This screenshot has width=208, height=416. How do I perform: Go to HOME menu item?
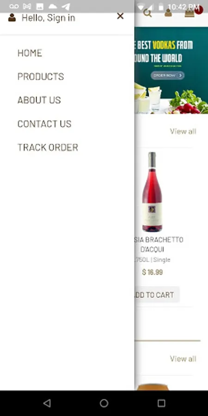point(30,53)
